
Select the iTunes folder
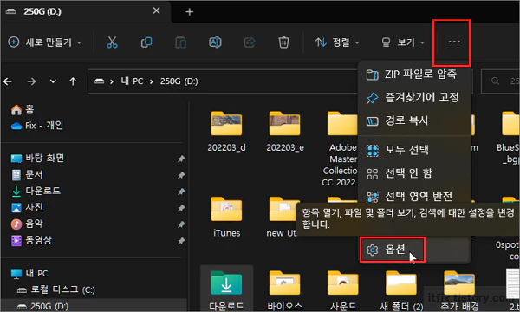click(x=226, y=218)
